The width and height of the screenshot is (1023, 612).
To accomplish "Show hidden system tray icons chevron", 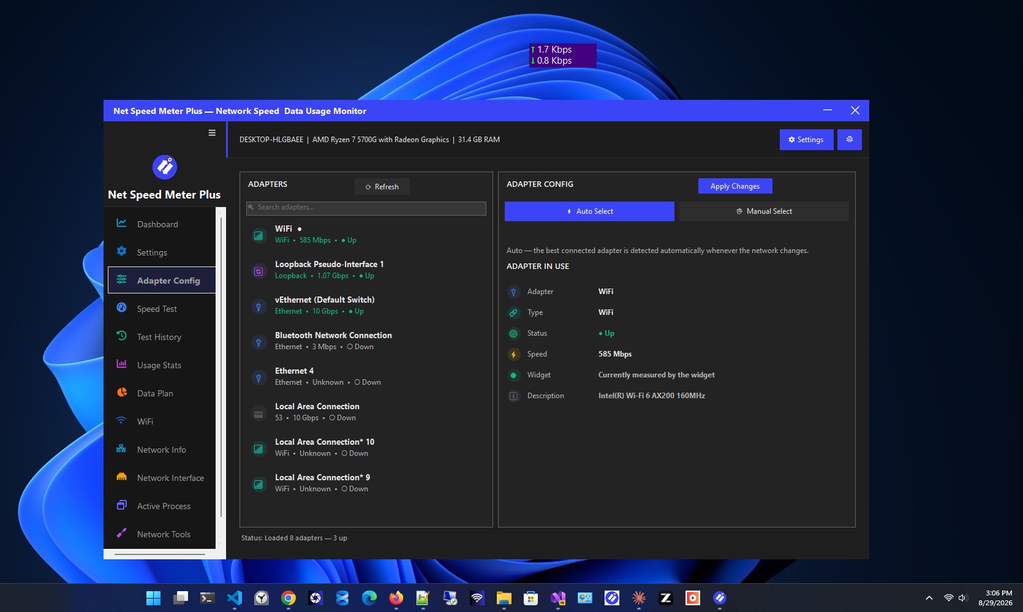I will click(x=929, y=598).
